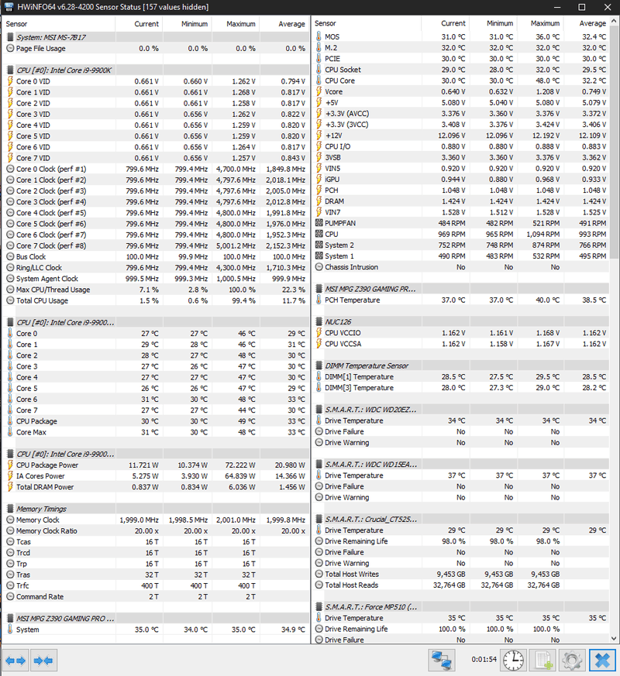Reset the elapsed time with the clock icon
This screenshot has height=676, width=620.
tap(512, 660)
